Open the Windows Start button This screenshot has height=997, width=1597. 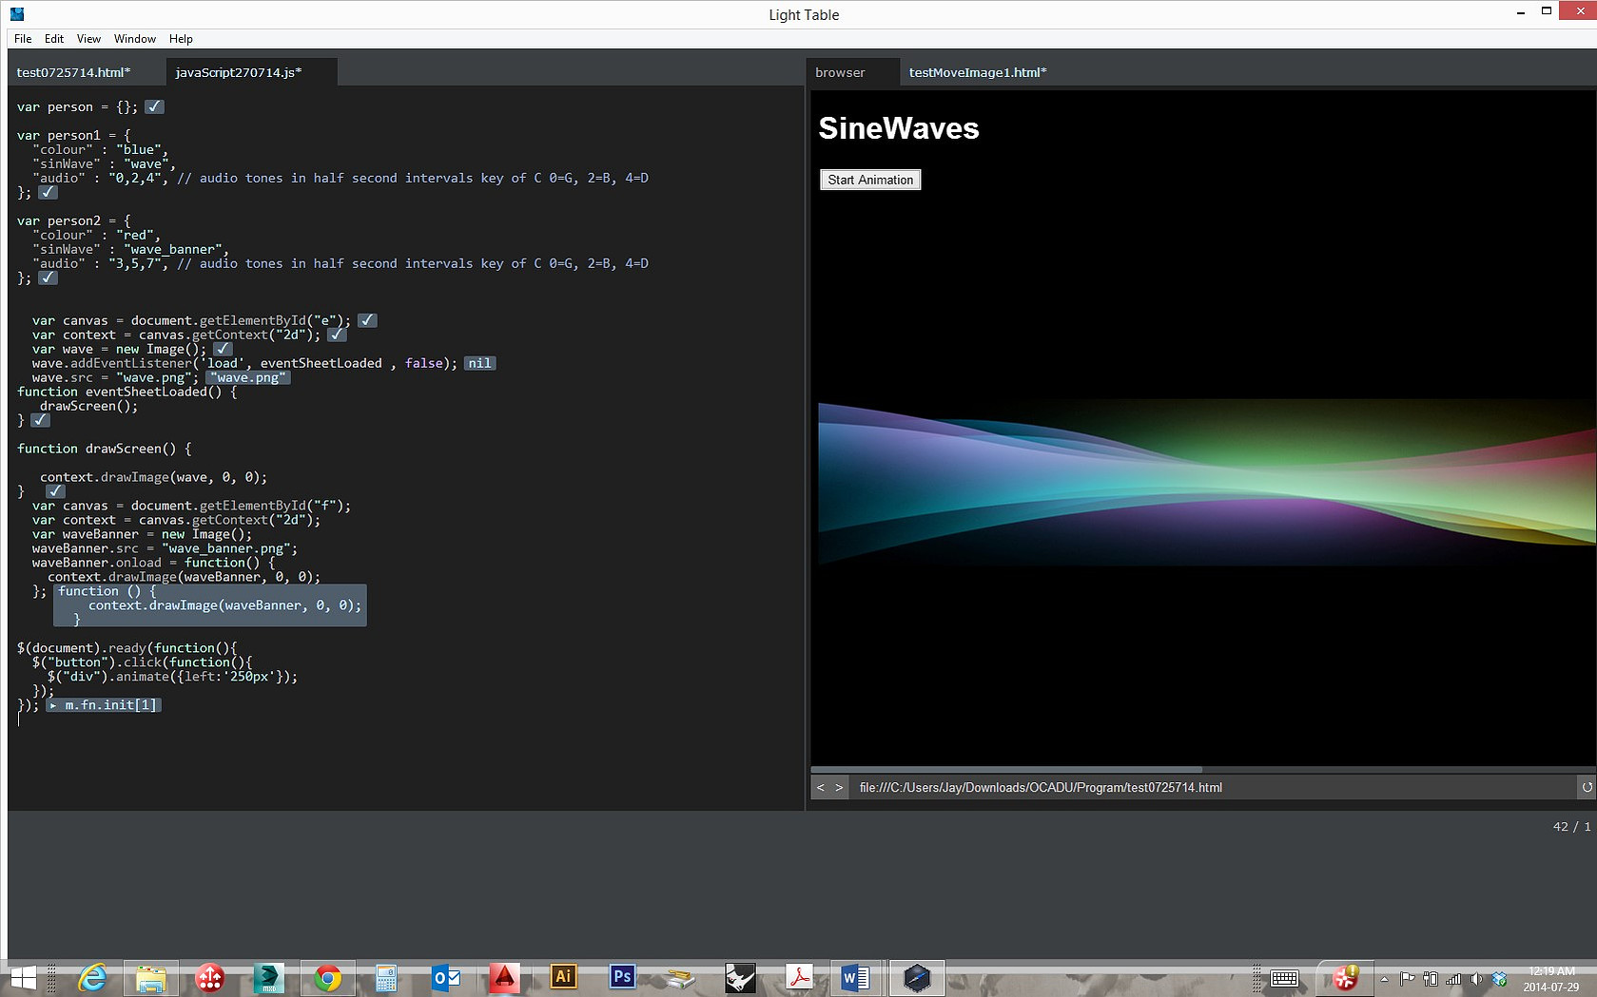(23, 978)
